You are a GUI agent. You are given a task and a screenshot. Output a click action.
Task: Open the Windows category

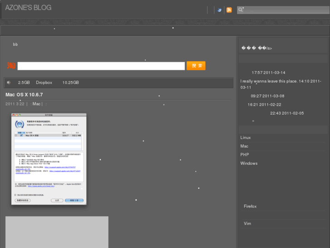(x=249, y=163)
